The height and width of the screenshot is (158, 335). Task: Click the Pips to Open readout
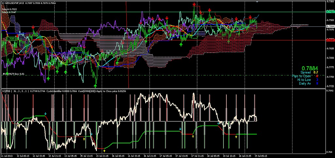point(305,76)
